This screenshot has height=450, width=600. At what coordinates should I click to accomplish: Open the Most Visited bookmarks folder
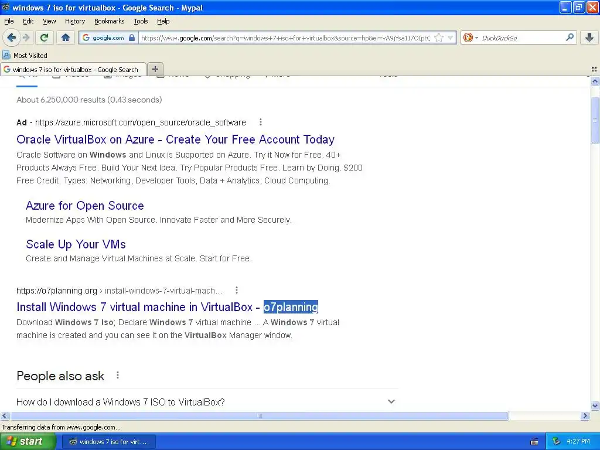coord(25,56)
